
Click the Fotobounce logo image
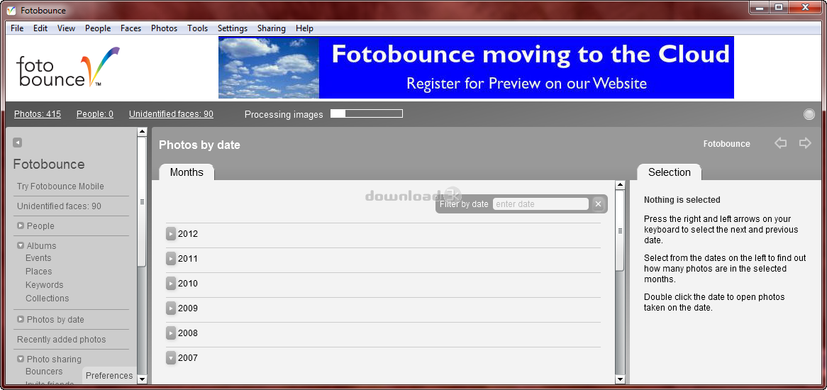tap(68, 67)
